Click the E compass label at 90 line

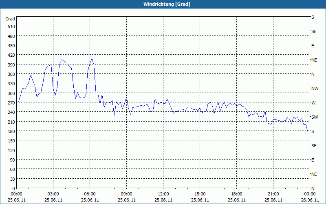pyautogui.click(x=313, y=160)
